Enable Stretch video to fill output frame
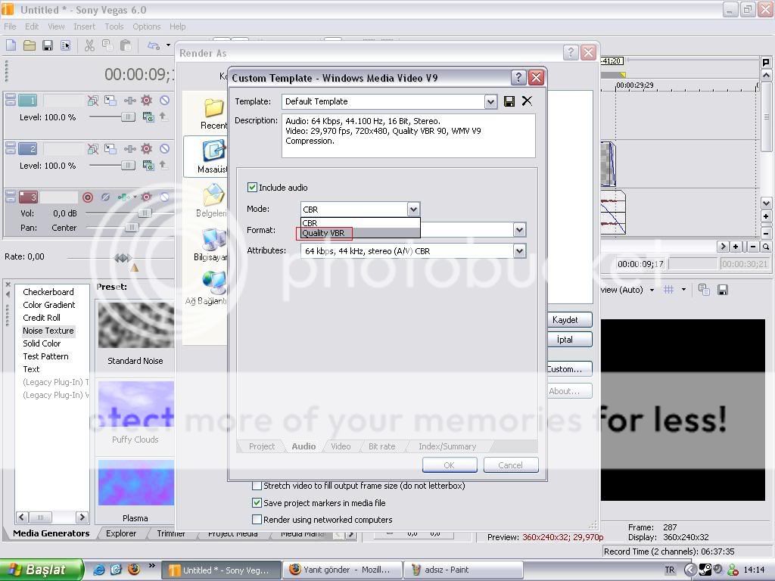The height and width of the screenshot is (581, 775). click(257, 486)
